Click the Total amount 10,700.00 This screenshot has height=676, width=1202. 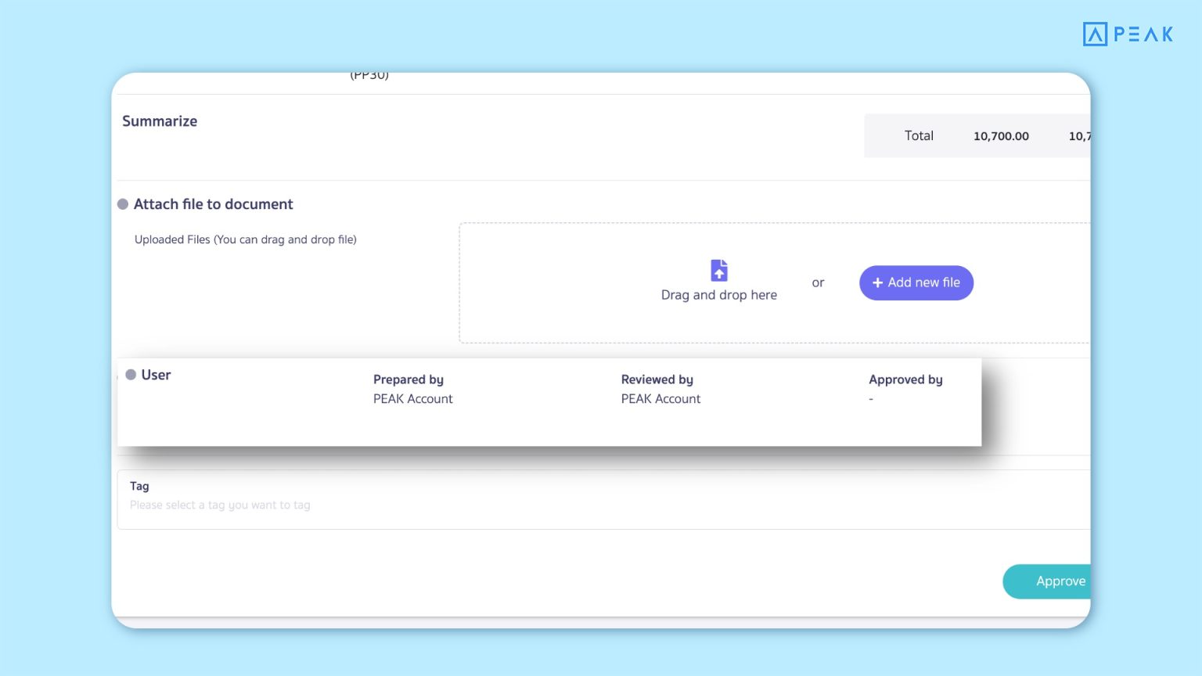1001,136
